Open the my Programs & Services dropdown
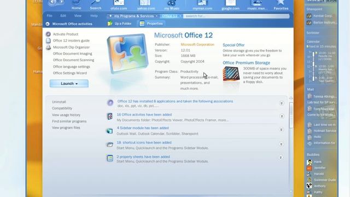This screenshot has height=197, width=350. pos(156,16)
